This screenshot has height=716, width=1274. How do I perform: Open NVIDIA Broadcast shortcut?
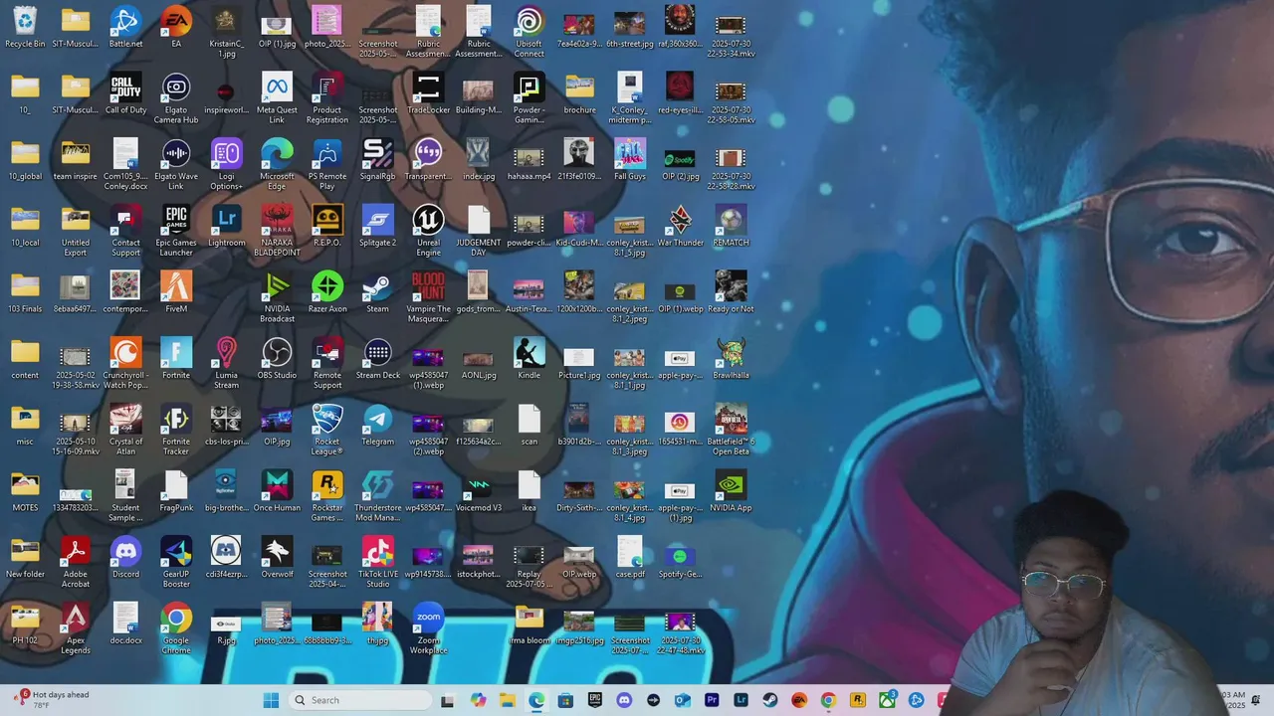(x=277, y=296)
